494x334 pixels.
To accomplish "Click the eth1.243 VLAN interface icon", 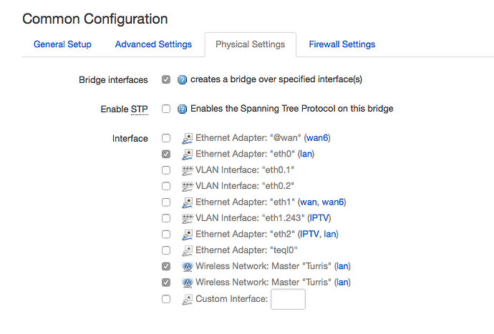I will pos(188,218).
